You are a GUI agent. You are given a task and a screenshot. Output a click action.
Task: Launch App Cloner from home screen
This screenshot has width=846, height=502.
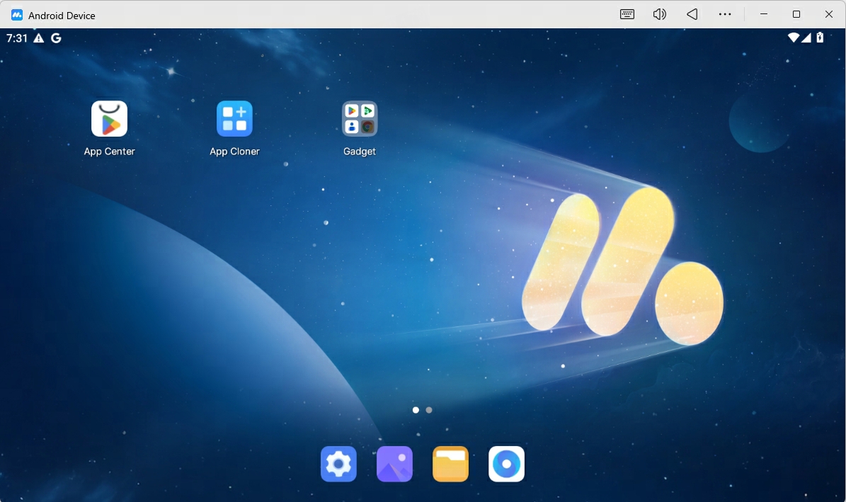click(x=234, y=119)
